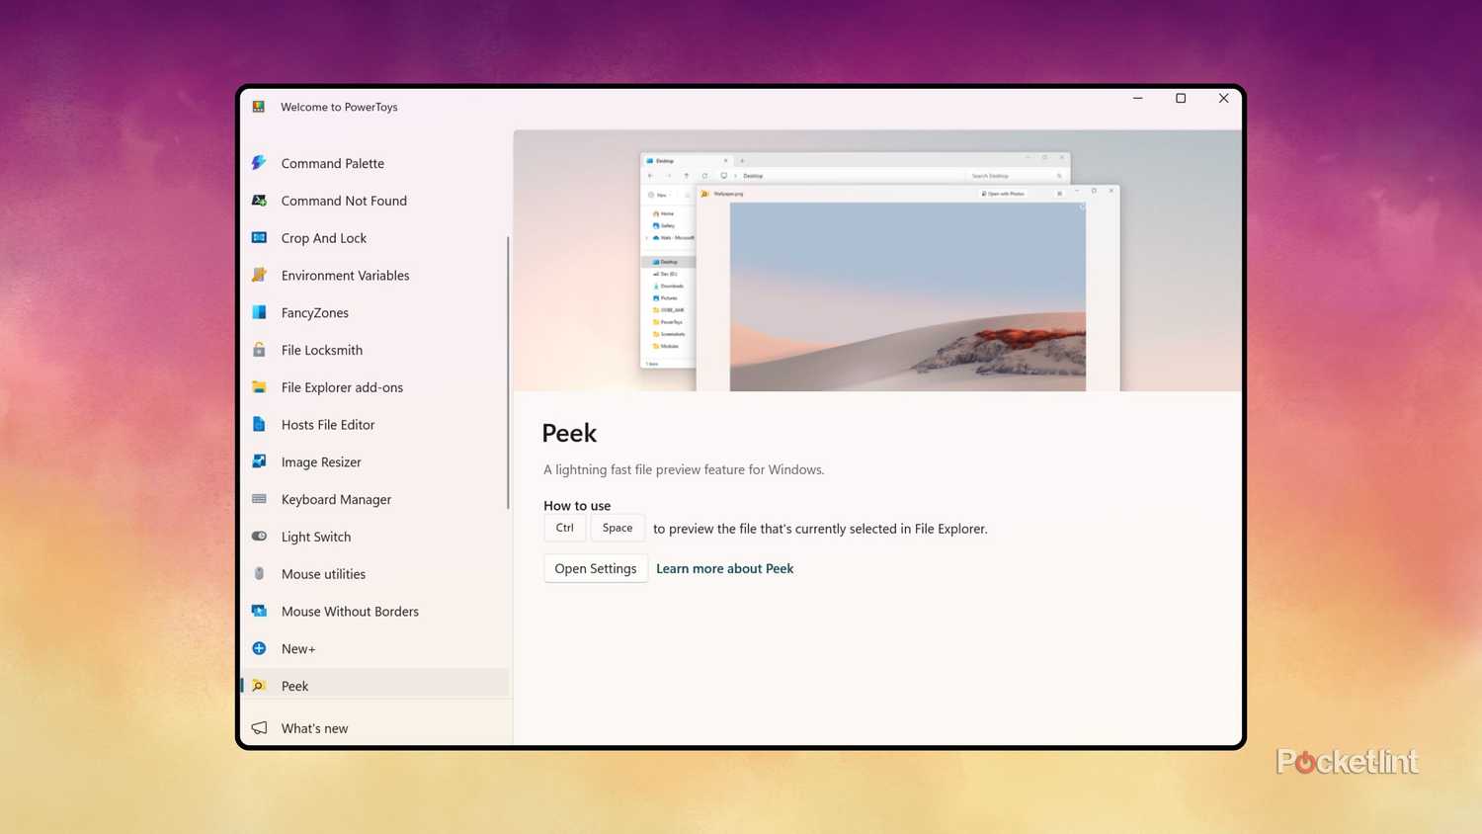Click the Command Not Found icon
The image size is (1482, 834).
click(x=259, y=201)
